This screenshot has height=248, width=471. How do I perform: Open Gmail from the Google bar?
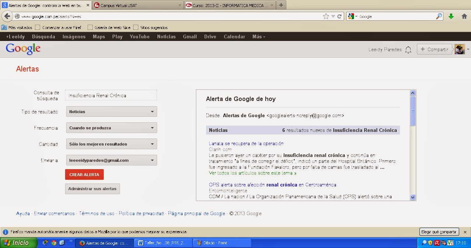(190, 37)
